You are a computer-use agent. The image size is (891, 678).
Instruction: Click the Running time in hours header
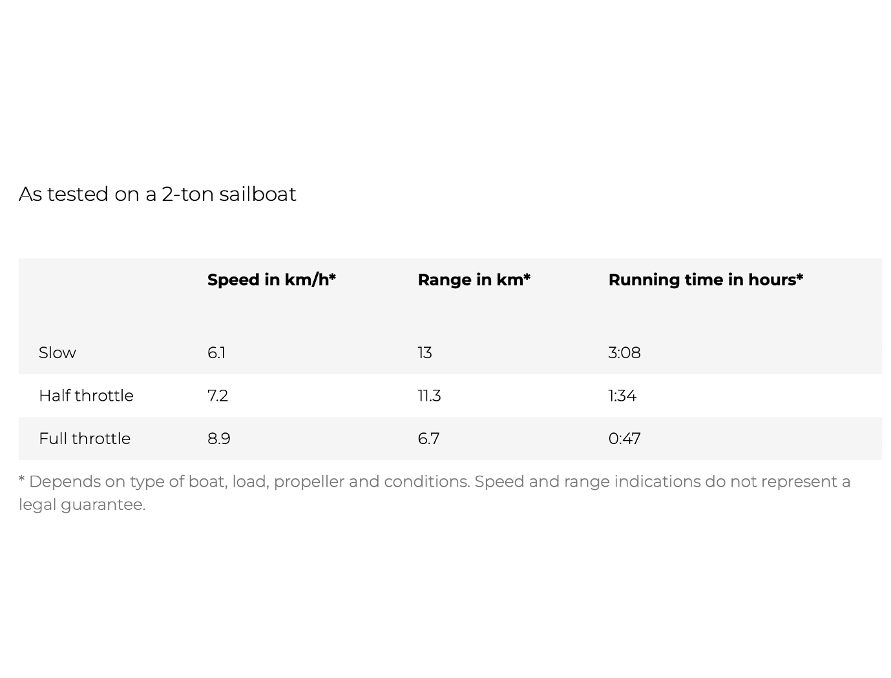pos(706,280)
